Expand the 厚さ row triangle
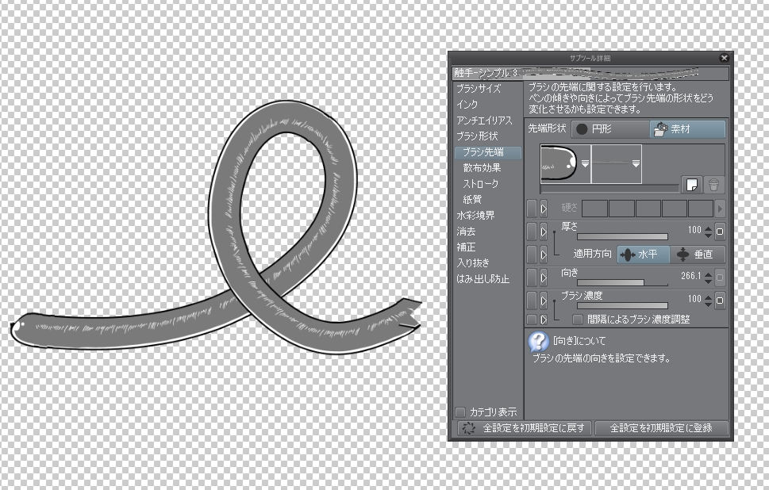This screenshot has height=490, width=769. (x=544, y=232)
